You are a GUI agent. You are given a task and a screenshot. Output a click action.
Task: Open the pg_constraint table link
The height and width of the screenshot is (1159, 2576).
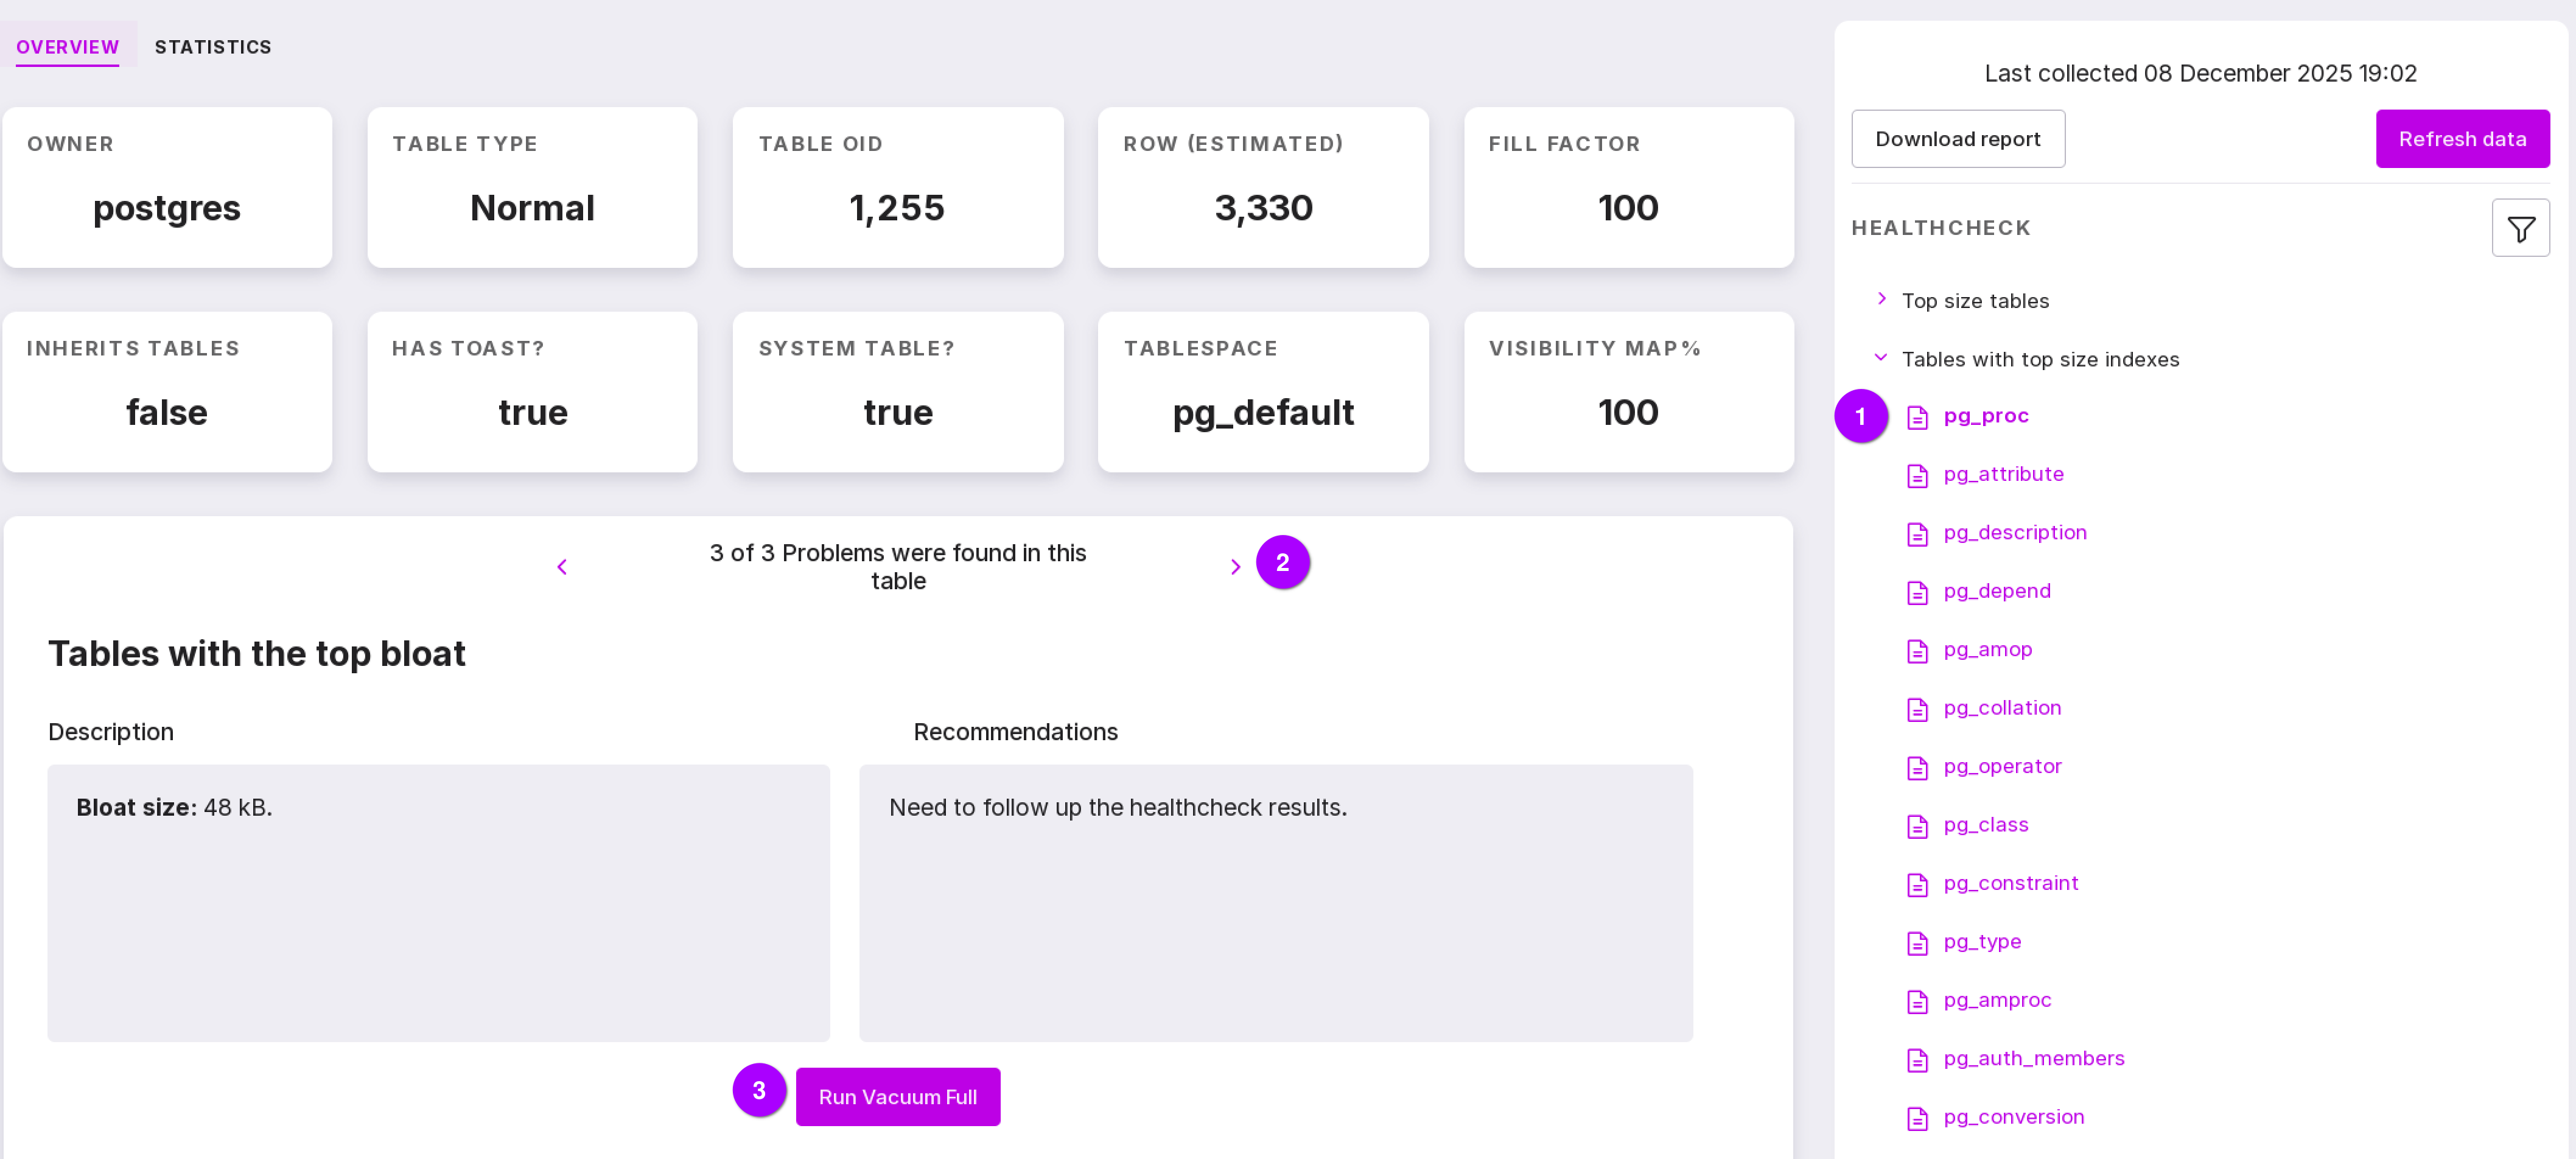(x=2010, y=883)
